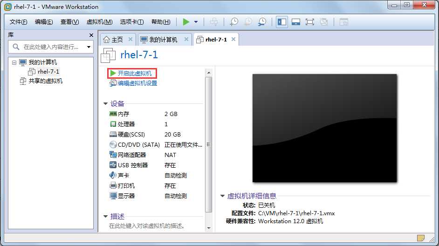
Task: Click the 2 GB memory value
Action: click(x=171, y=114)
